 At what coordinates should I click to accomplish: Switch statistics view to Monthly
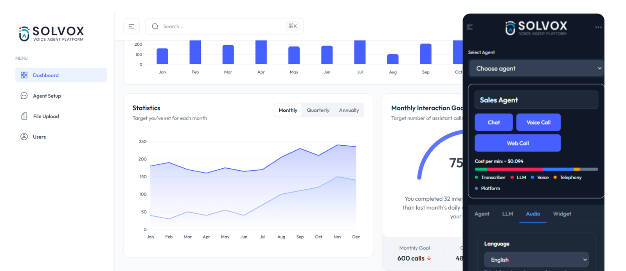[x=288, y=110]
